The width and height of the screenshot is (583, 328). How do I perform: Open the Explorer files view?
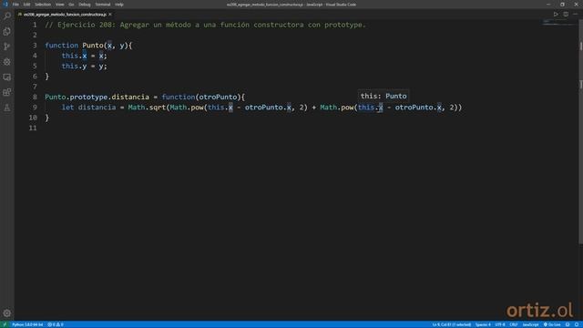tap(7, 31)
